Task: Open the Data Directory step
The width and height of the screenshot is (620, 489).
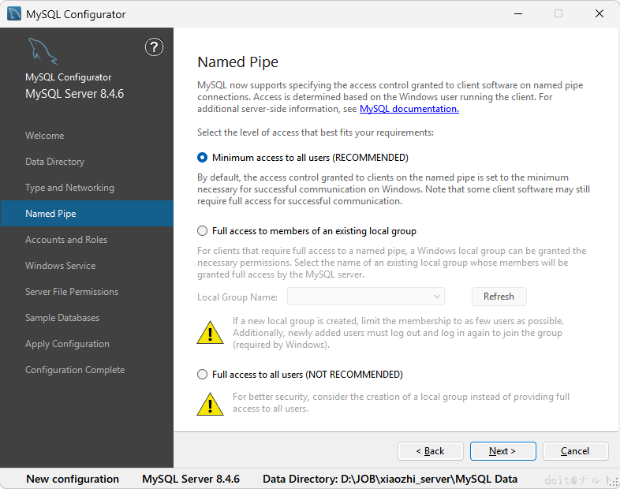Action: tap(55, 162)
